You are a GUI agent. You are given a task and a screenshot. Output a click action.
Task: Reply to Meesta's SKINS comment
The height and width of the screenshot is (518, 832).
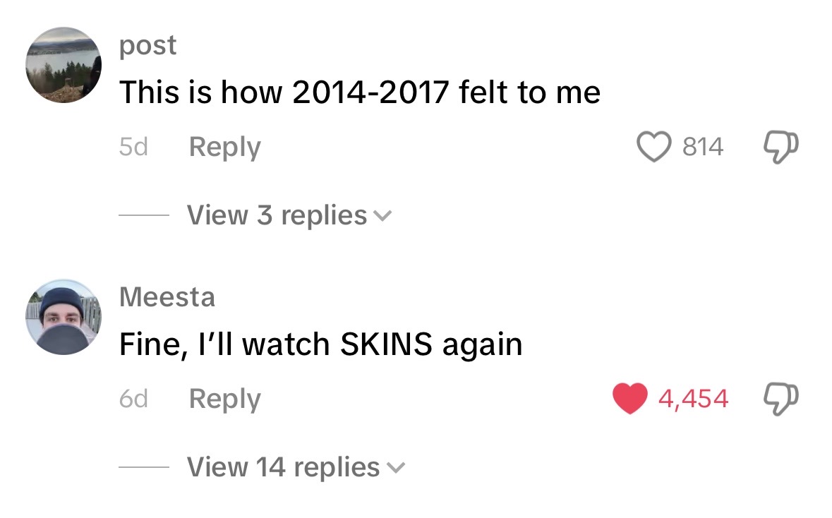click(x=224, y=399)
